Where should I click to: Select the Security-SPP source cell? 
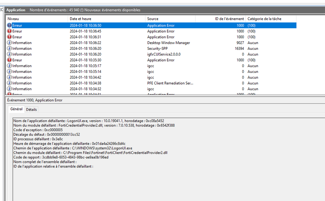pyautogui.click(x=157, y=48)
